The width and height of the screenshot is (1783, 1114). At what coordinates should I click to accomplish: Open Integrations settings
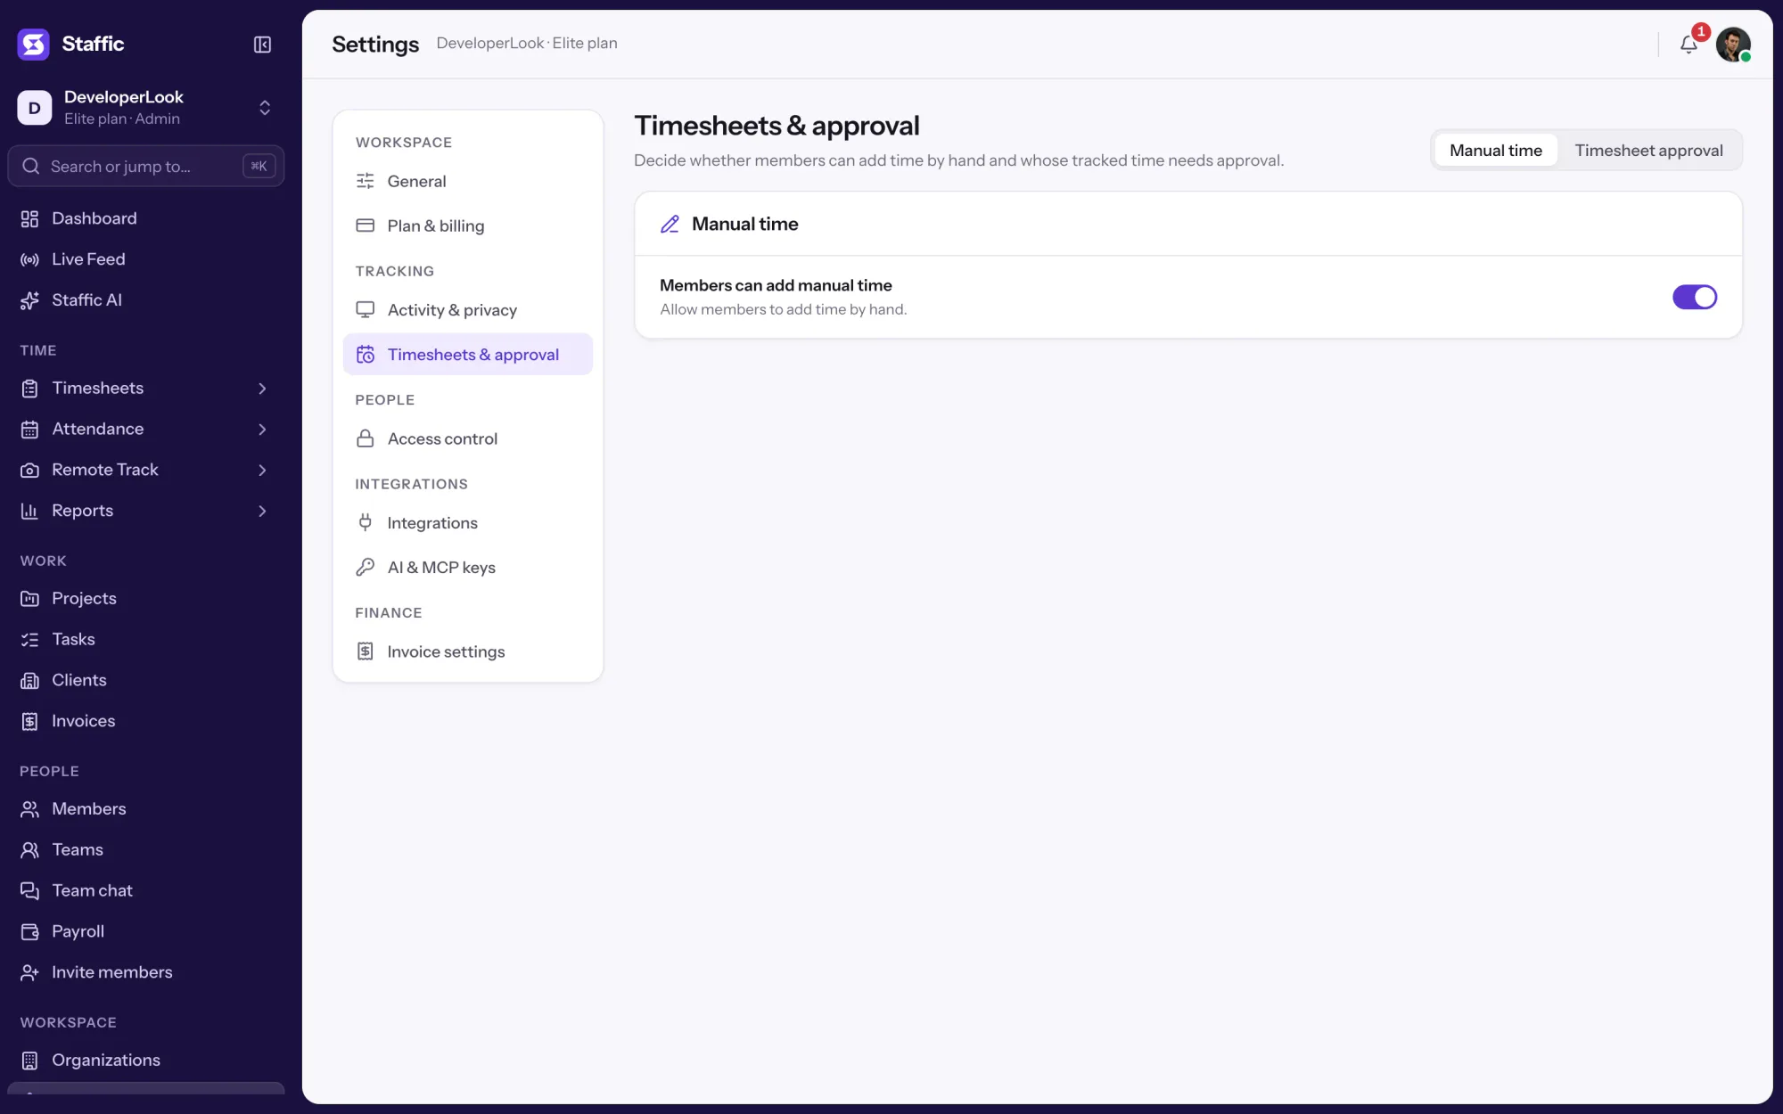467,523
